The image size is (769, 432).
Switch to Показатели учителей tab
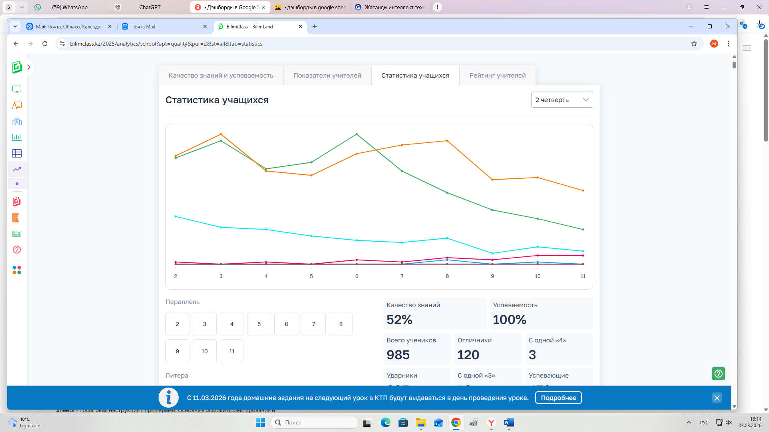[x=327, y=76]
